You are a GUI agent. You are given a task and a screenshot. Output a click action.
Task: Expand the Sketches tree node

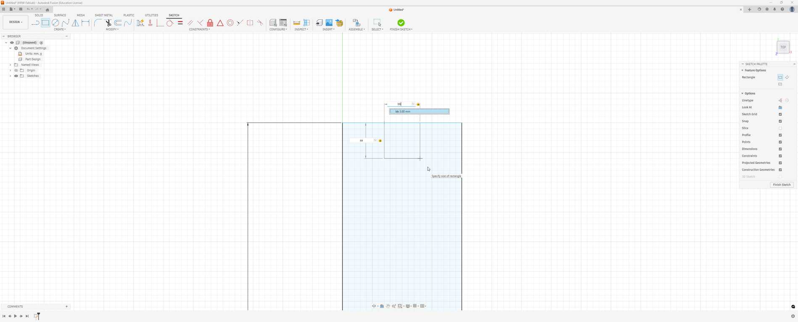(11, 76)
